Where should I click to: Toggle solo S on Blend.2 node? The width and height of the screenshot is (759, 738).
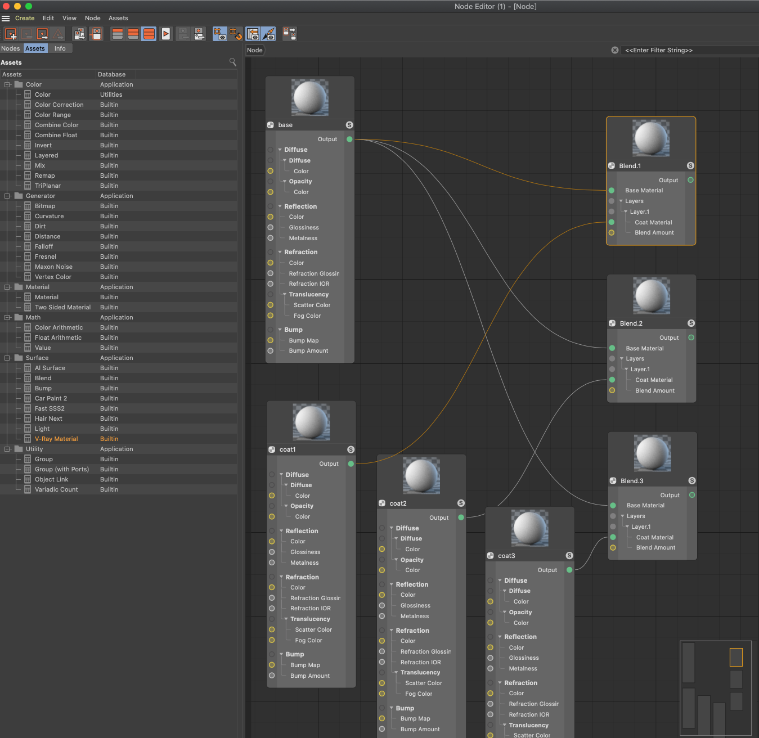click(691, 323)
